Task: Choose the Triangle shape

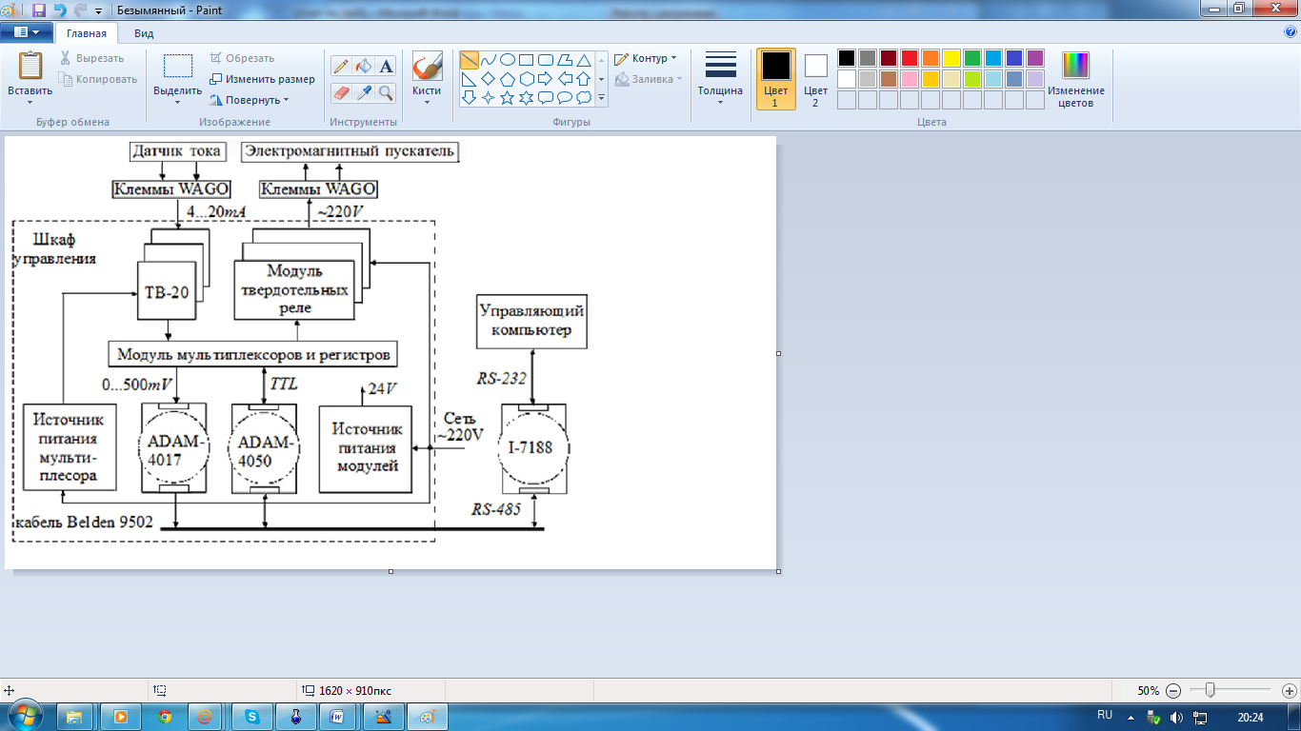Action: 583,60
